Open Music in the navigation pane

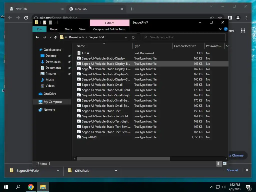pos(50,80)
